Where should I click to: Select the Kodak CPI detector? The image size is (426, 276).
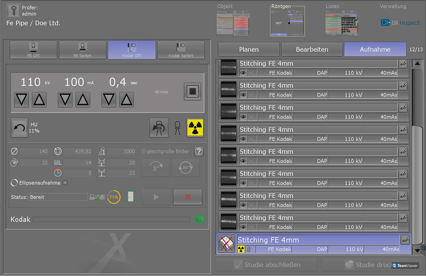[132, 50]
